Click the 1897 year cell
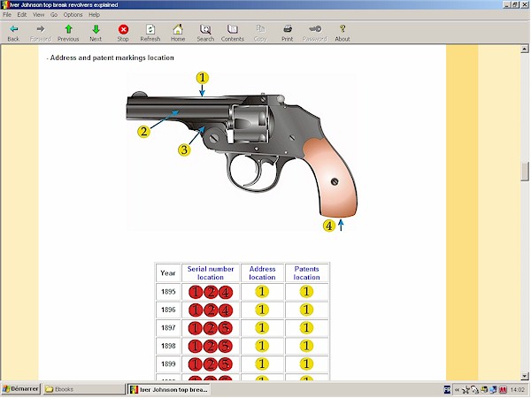Image resolution: width=531 pixels, height=398 pixels. 168,328
